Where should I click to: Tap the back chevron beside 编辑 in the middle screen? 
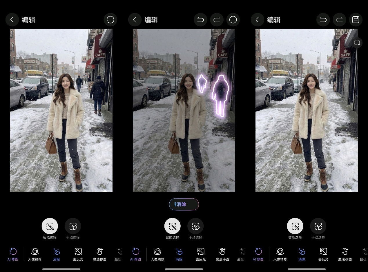click(135, 20)
